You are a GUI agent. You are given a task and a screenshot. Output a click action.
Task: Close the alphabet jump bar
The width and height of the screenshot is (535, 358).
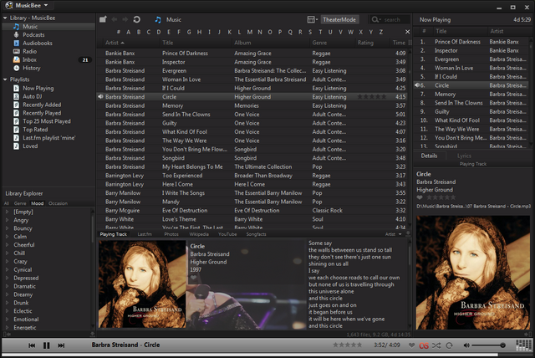407,32
